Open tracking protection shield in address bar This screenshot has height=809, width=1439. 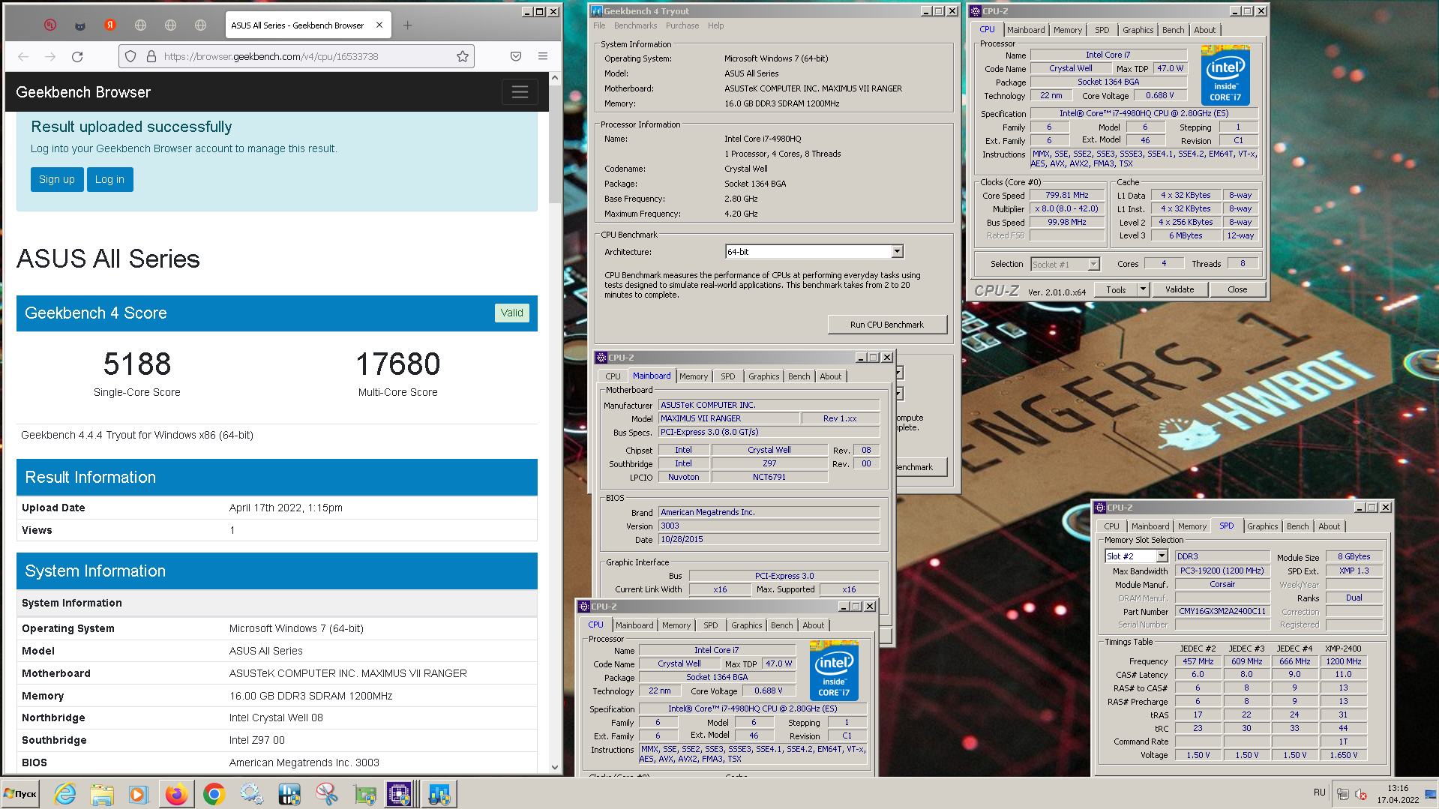130,56
